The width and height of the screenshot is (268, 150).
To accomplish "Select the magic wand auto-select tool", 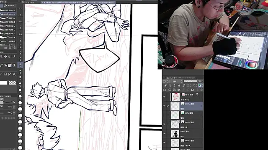I will click(x=14, y=57).
